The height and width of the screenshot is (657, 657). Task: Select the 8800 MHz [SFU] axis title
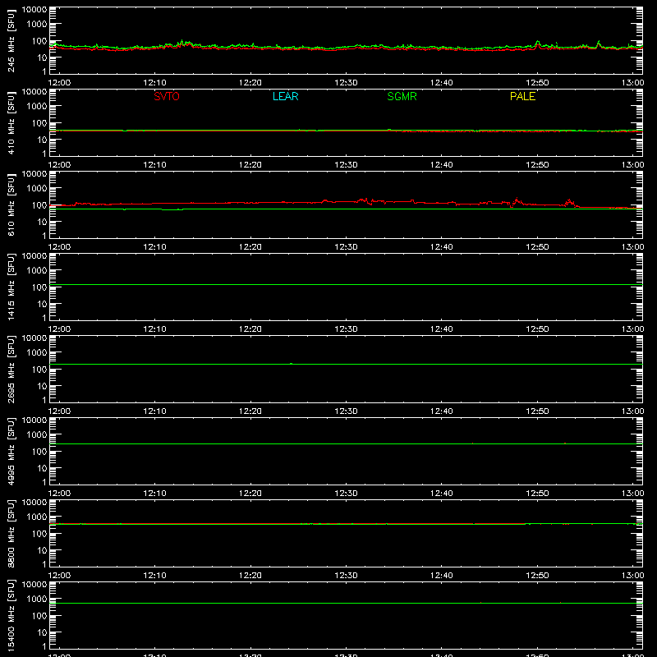(11, 533)
